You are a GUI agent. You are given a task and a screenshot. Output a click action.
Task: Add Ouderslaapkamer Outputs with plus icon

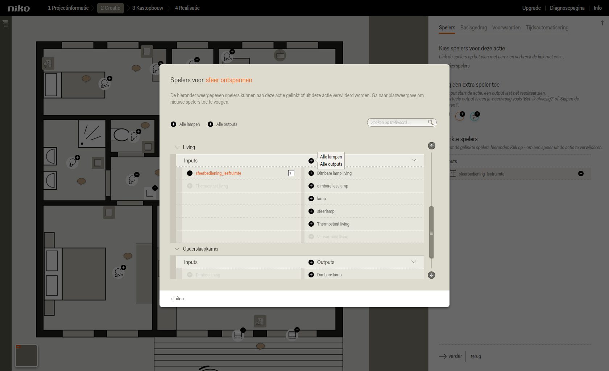(x=311, y=262)
